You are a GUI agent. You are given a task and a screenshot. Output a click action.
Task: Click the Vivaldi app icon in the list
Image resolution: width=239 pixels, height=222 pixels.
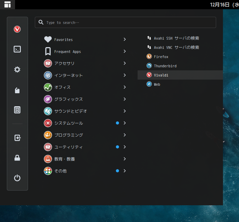(149, 75)
